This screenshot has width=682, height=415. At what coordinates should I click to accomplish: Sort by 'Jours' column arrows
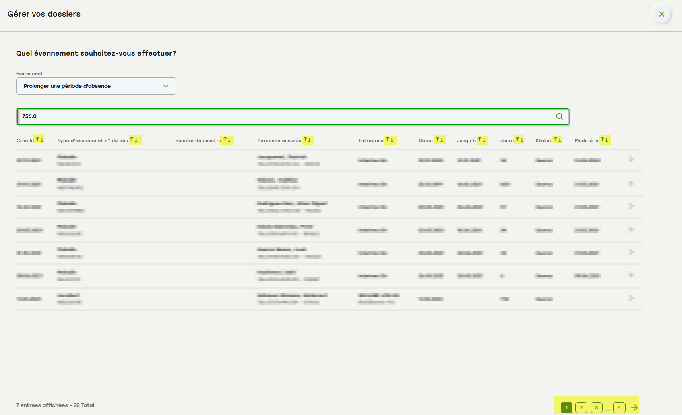[519, 140]
